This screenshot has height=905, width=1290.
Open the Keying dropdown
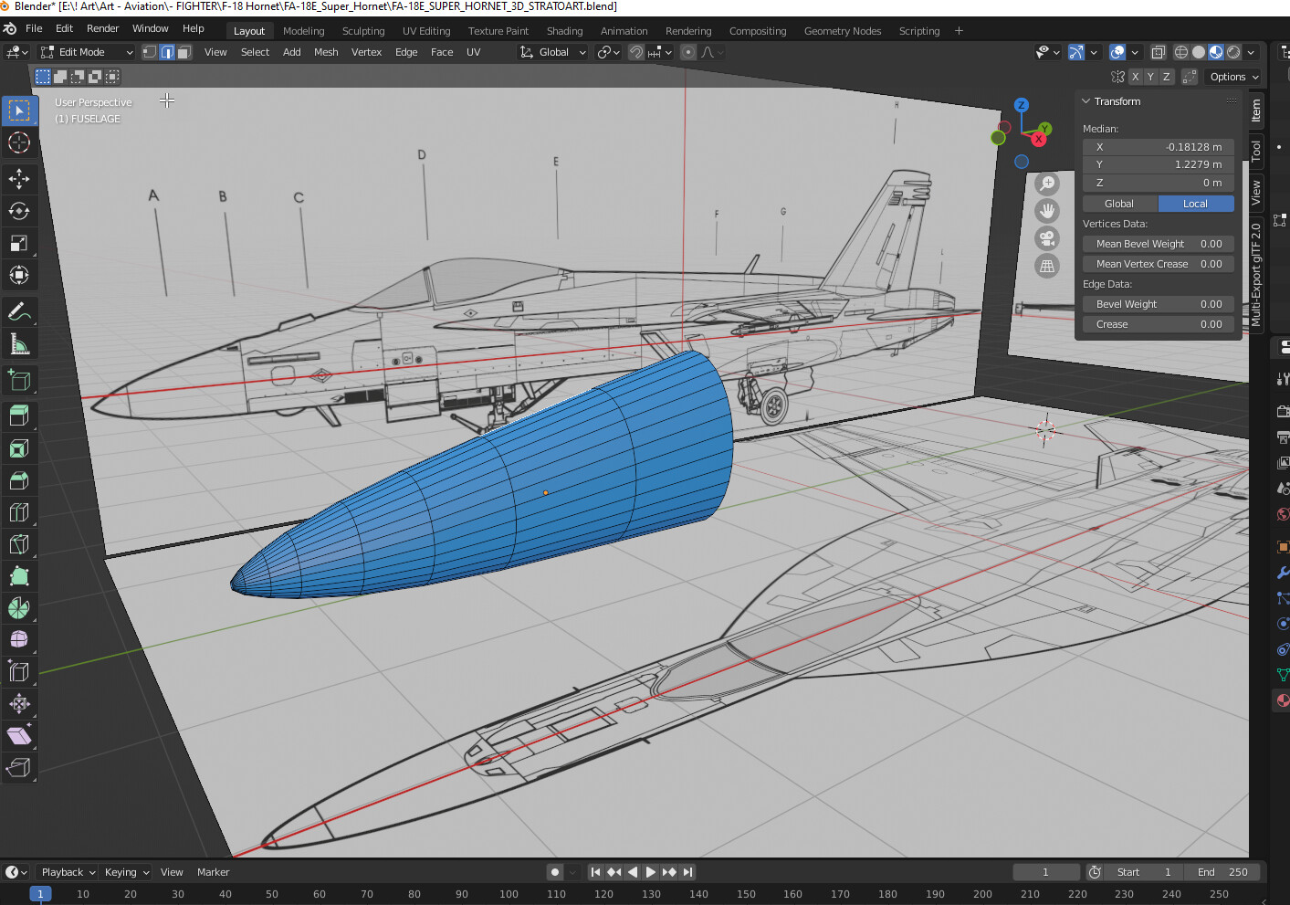[126, 872]
